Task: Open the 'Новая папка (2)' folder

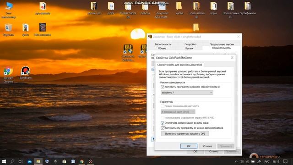Action: pos(128,10)
